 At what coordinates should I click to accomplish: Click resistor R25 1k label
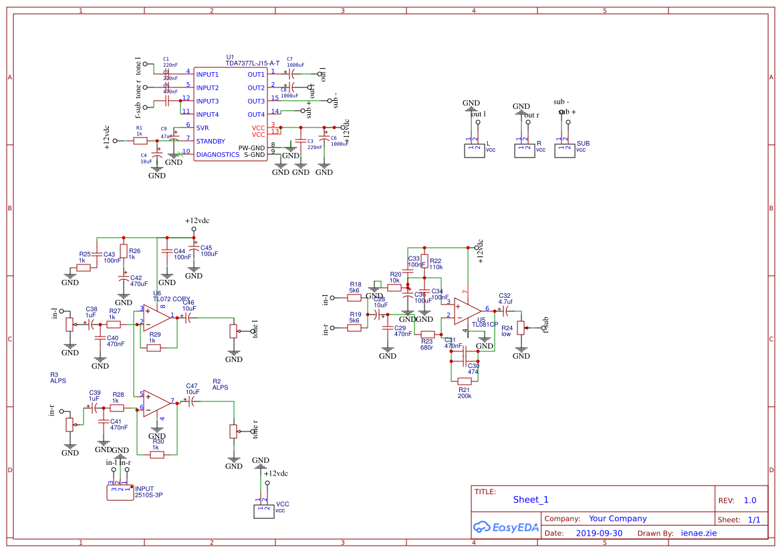[85, 257]
